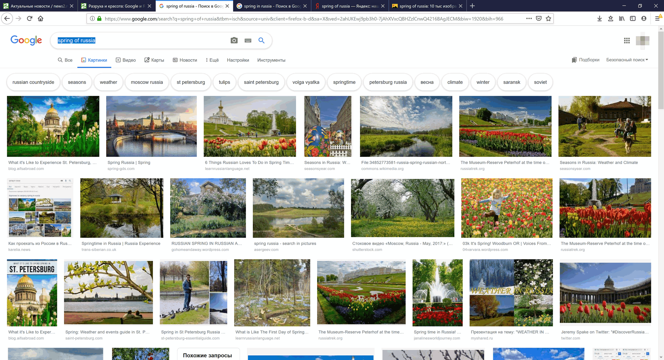The height and width of the screenshot is (360, 664).
Task: Expand the Ещё menu
Action: pyautogui.click(x=212, y=60)
